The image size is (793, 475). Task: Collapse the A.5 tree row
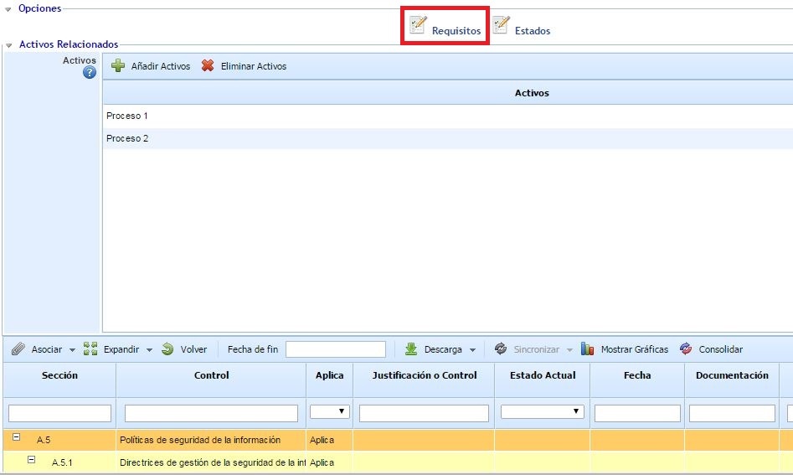click(17, 437)
